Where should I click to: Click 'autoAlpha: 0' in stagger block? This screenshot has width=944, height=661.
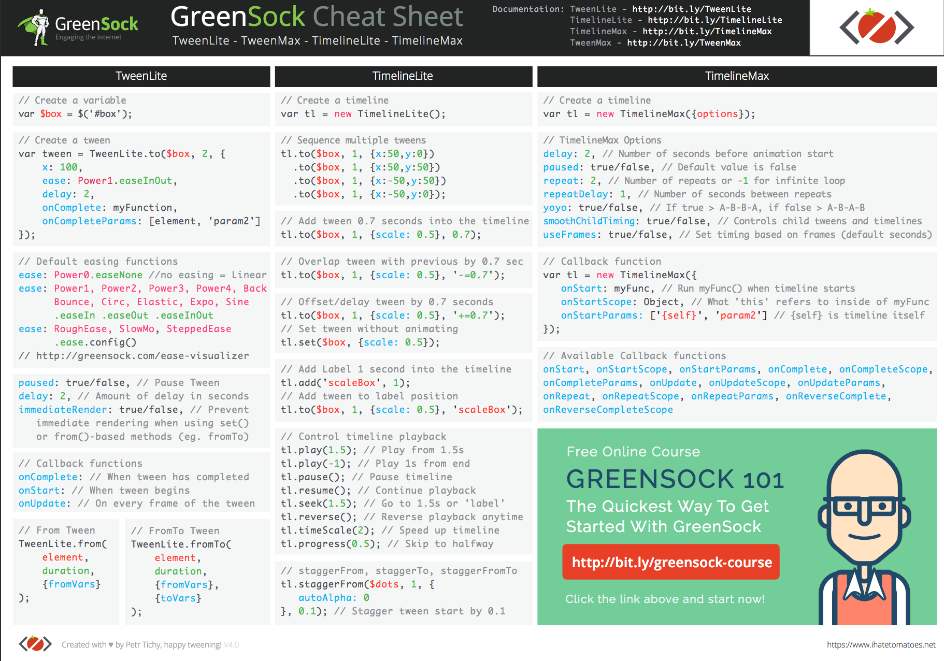[x=334, y=598]
